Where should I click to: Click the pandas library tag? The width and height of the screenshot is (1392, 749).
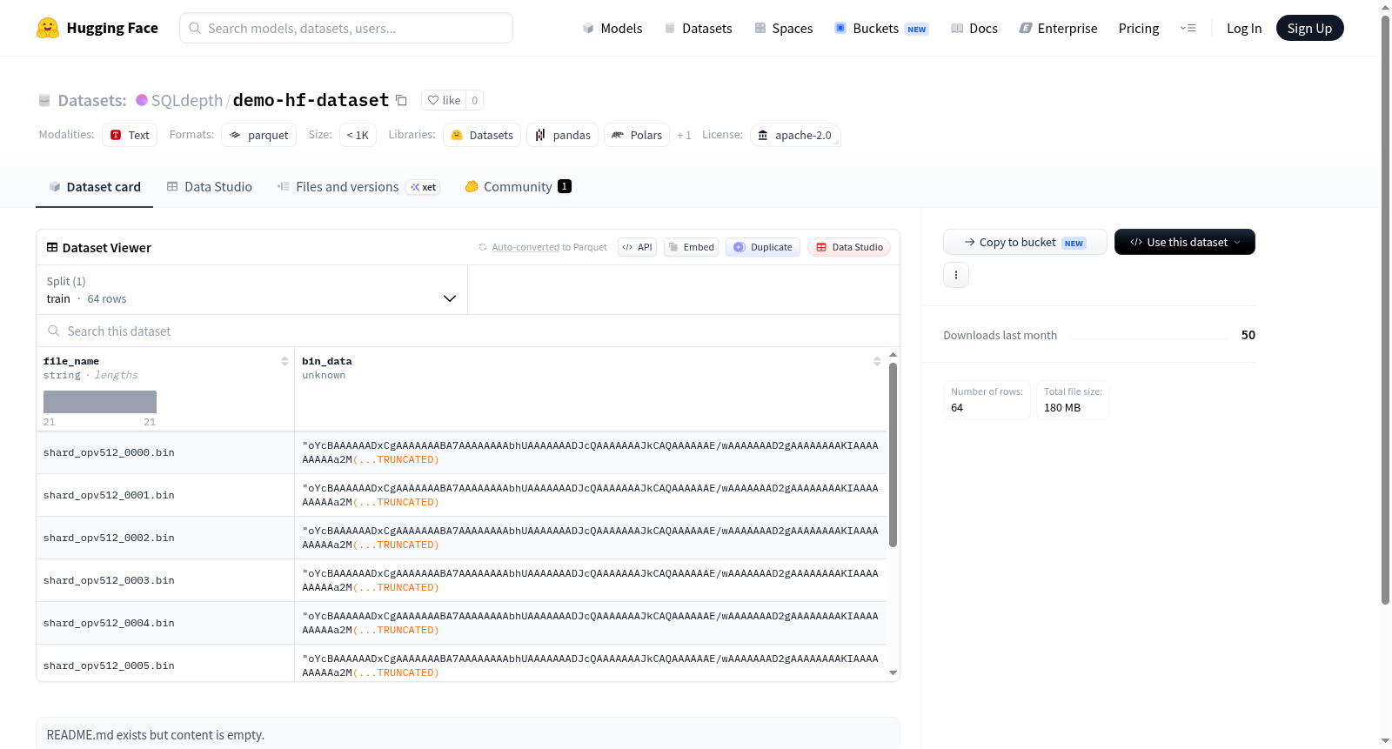pyautogui.click(x=563, y=135)
